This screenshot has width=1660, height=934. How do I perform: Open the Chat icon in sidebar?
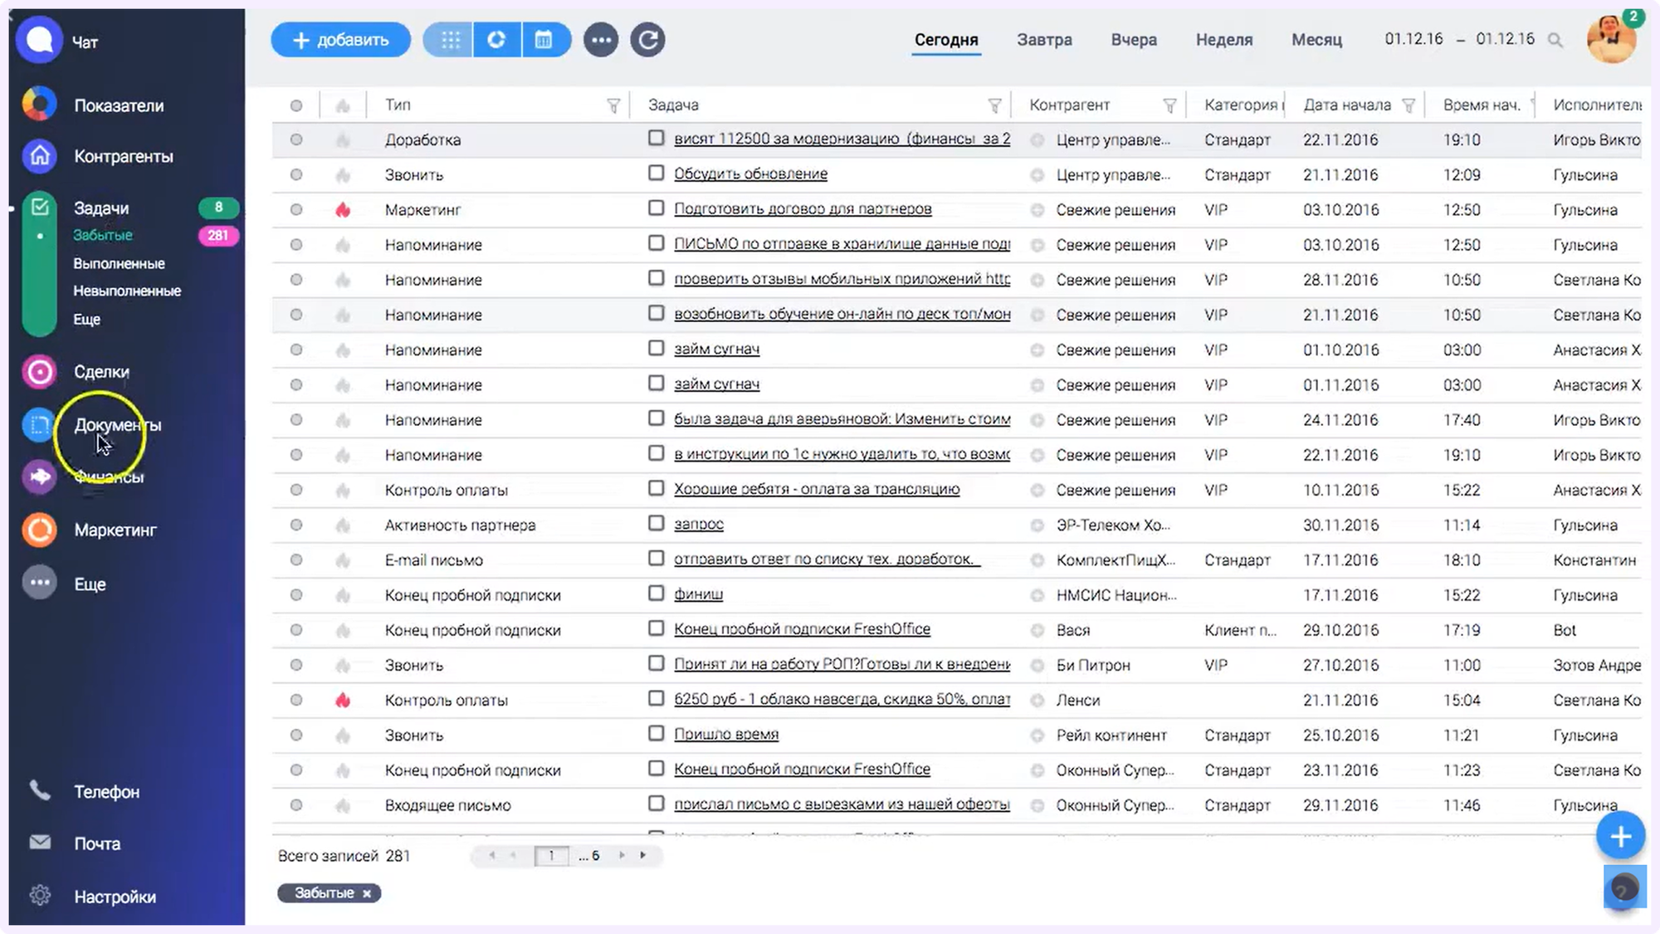39,40
